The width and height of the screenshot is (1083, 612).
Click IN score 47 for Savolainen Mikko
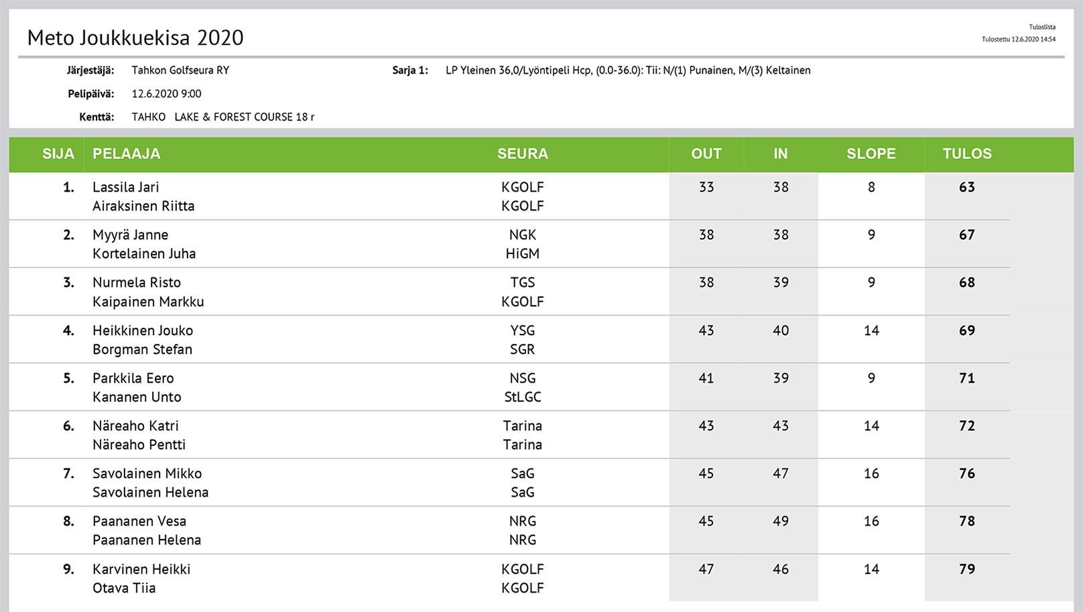pyautogui.click(x=781, y=473)
